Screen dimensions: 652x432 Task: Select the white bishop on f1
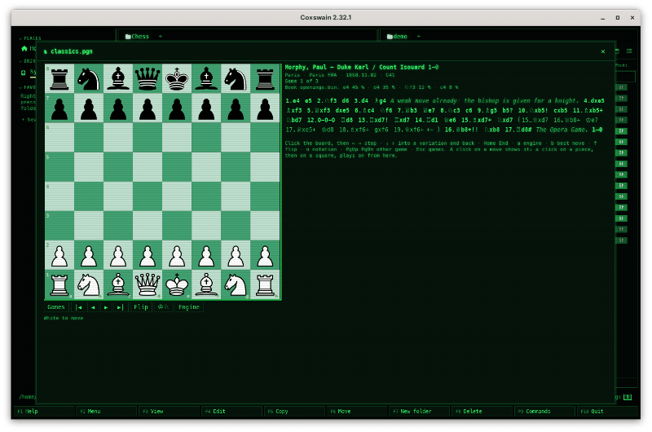click(x=206, y=284)
